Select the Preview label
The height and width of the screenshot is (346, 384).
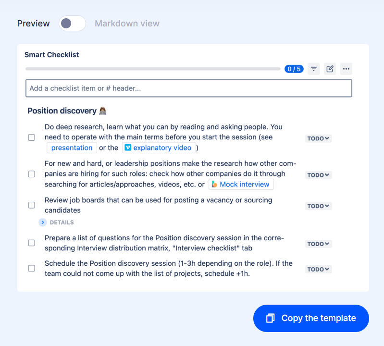click(x=33, y=24)
